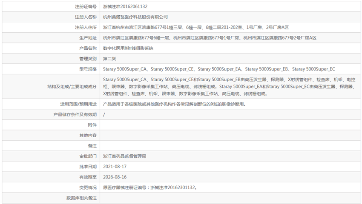
Task: Click the 注册人住所 label
Action: point(86,28)
